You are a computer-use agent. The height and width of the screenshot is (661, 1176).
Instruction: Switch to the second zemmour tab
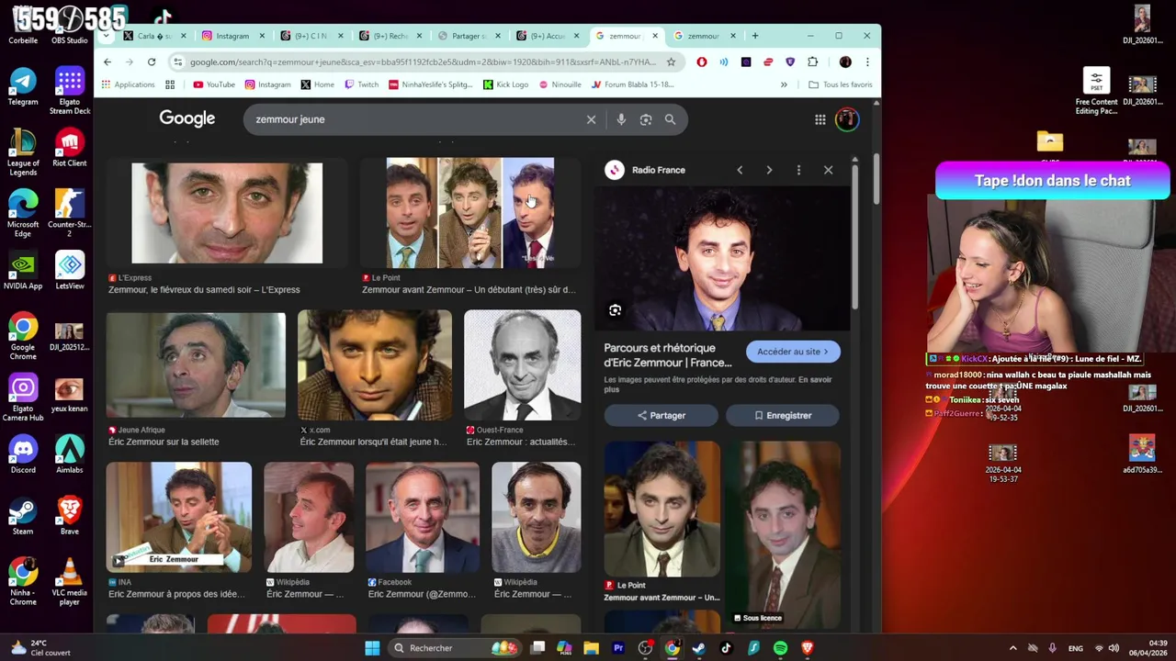coord(703,36)
